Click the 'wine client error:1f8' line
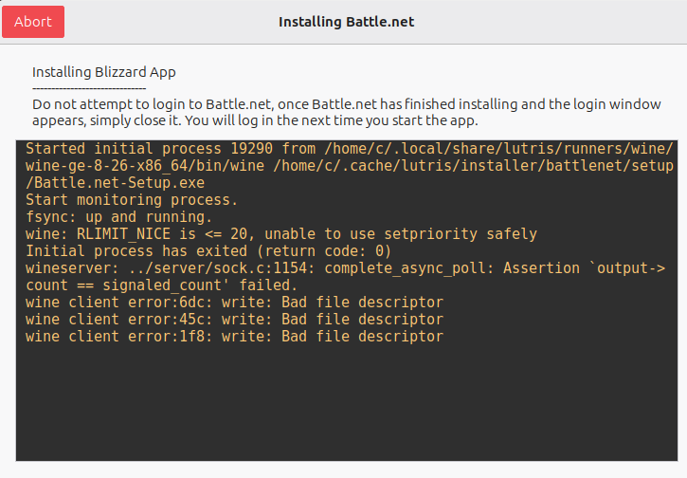Viewport: 687px width, 478px height. 234,337
